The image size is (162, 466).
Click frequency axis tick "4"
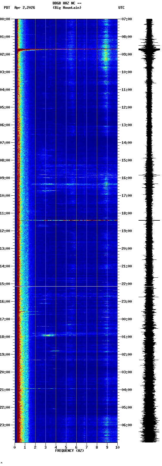point(56,447)
